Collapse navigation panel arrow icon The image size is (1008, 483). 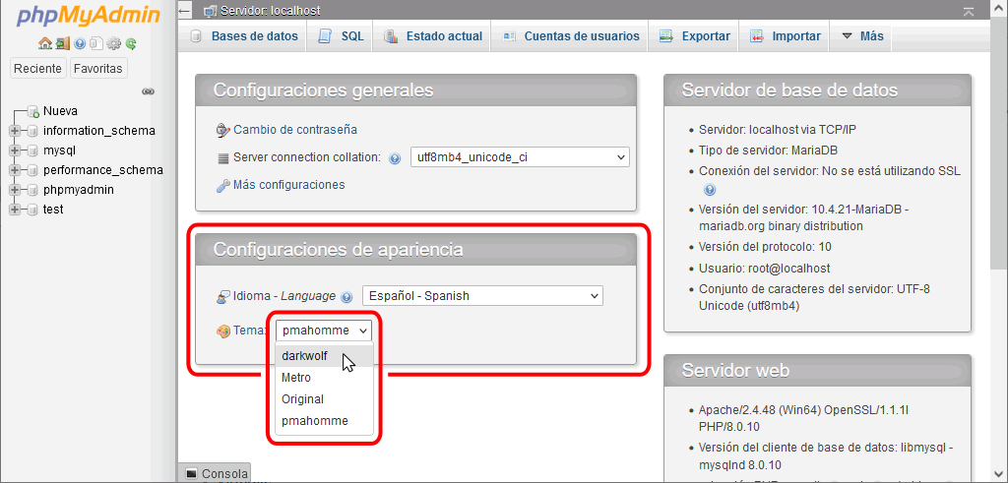[185, 11]
